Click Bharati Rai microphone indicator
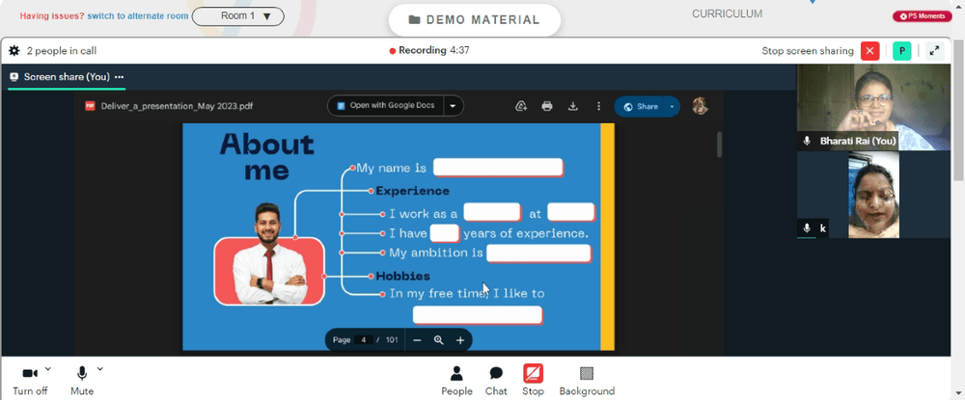This screenshot has width=965, height=400. pyautogui.click(x=807, y=142)
